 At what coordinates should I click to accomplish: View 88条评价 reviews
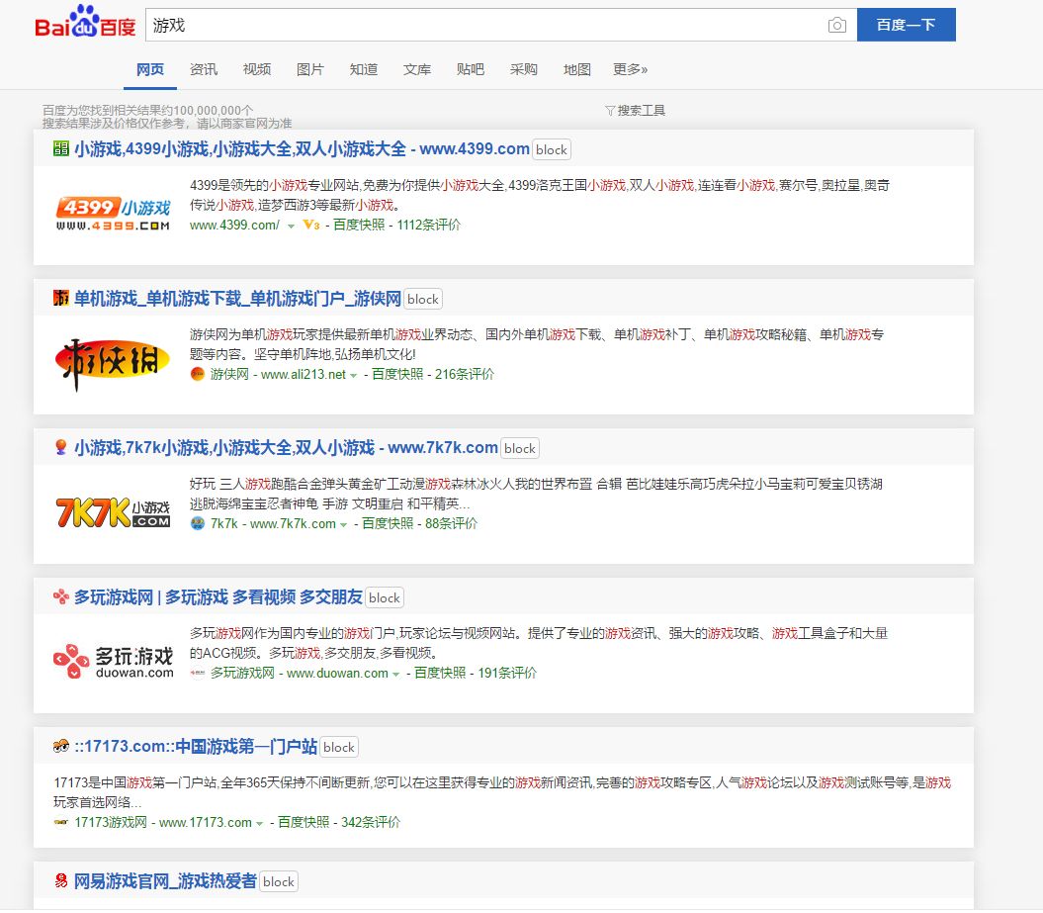click(451, 523)
